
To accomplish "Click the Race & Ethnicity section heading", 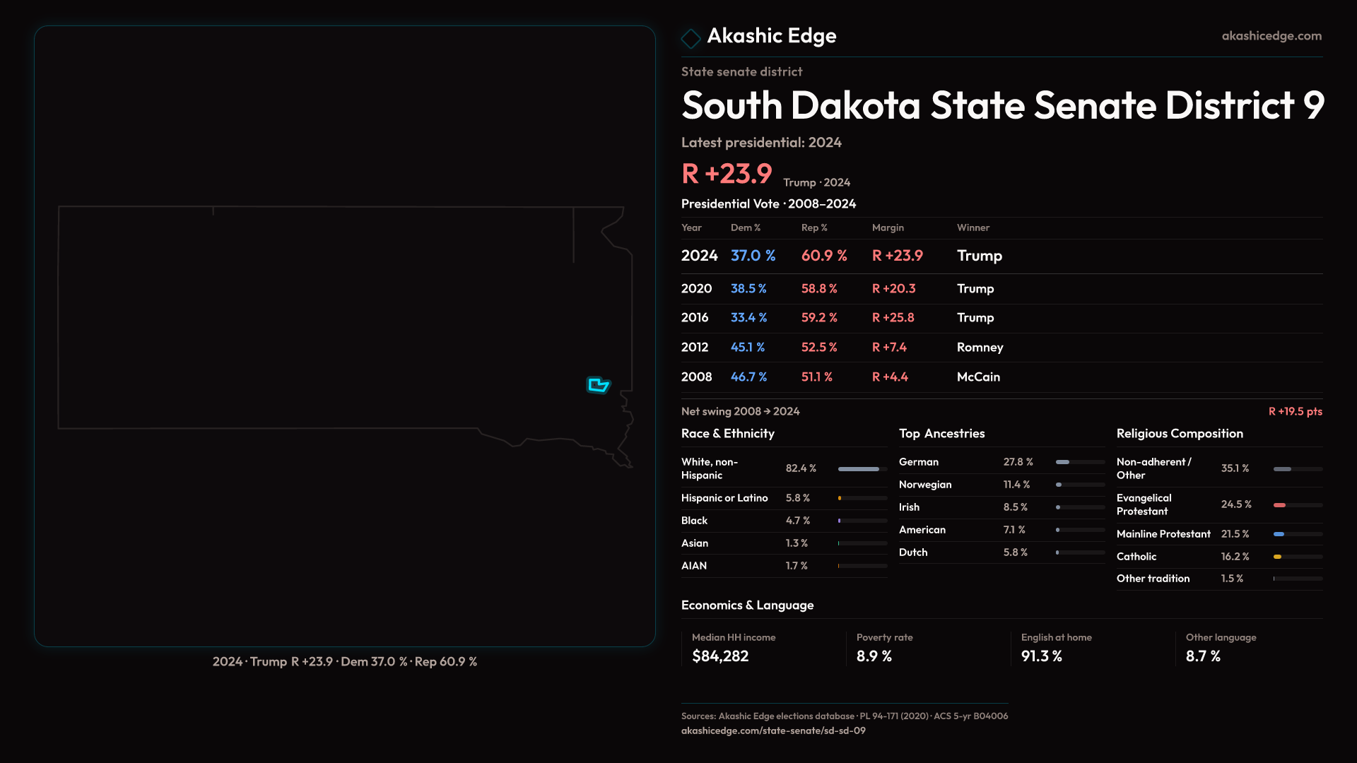I will point(727,434).
